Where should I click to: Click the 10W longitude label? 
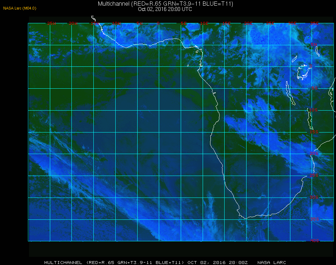[116, 23]
